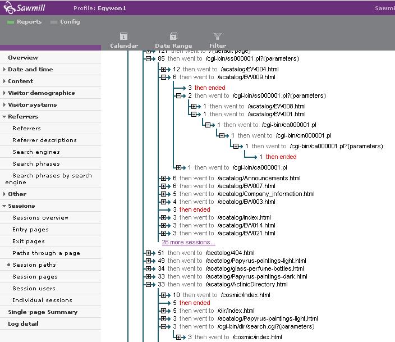
Task: Expand the 6 /acatalog/EW007.html node
Action: tap(164, 186)
